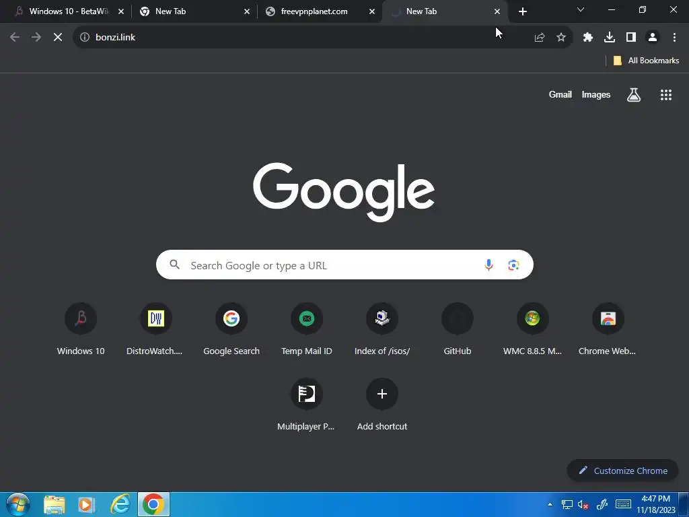
Task: Open the Chrome profile icon
Action: 653,38
